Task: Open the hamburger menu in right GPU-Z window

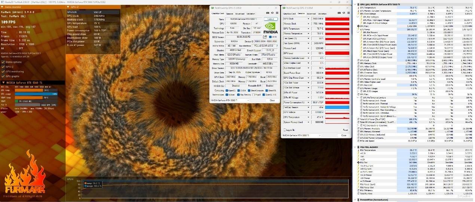Action: click(348, 13)
